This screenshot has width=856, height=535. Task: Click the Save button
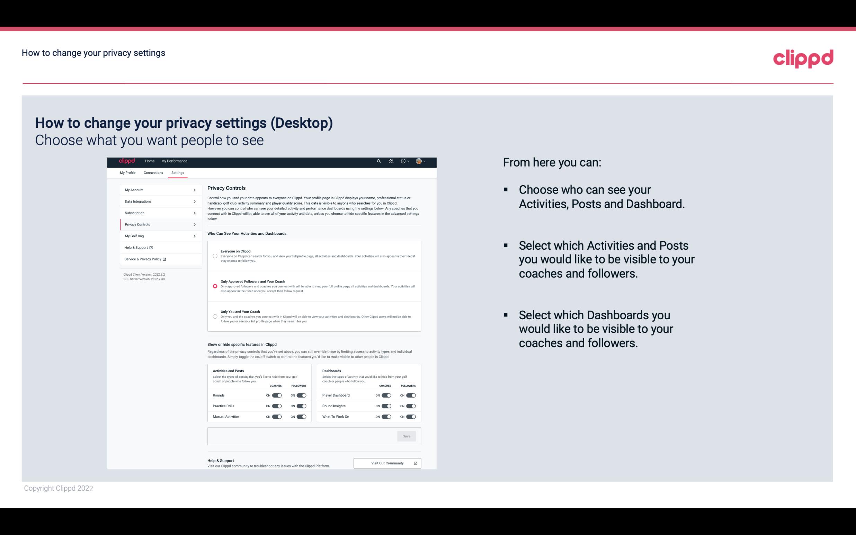click(406, 436)
